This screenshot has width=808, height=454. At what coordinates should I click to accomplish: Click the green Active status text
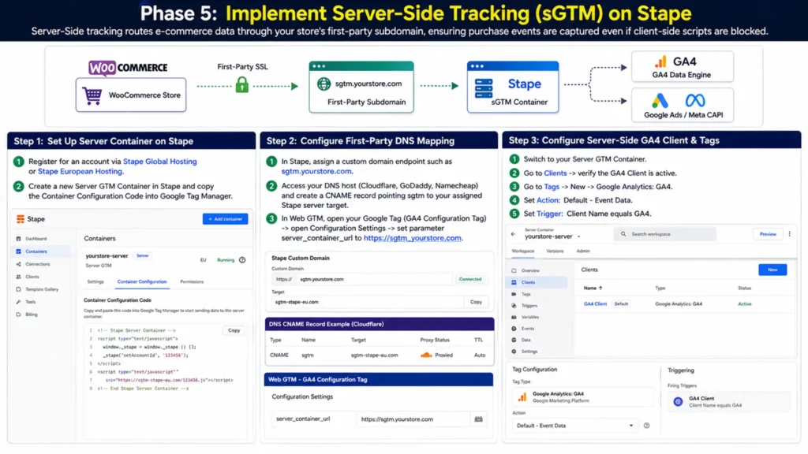(x=745, y=304)
